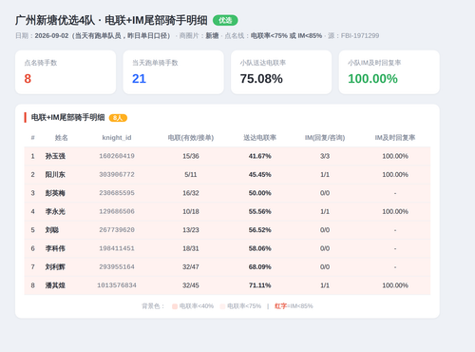Image resolution: width=475 pixels, height=352 pixels.
Task: Click the 58.06% call rate value
Action: click(259, 248)
